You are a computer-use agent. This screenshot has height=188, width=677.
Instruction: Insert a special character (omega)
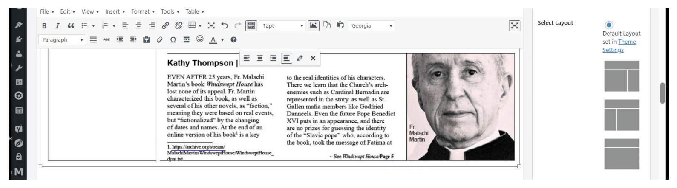pos(173,40)
